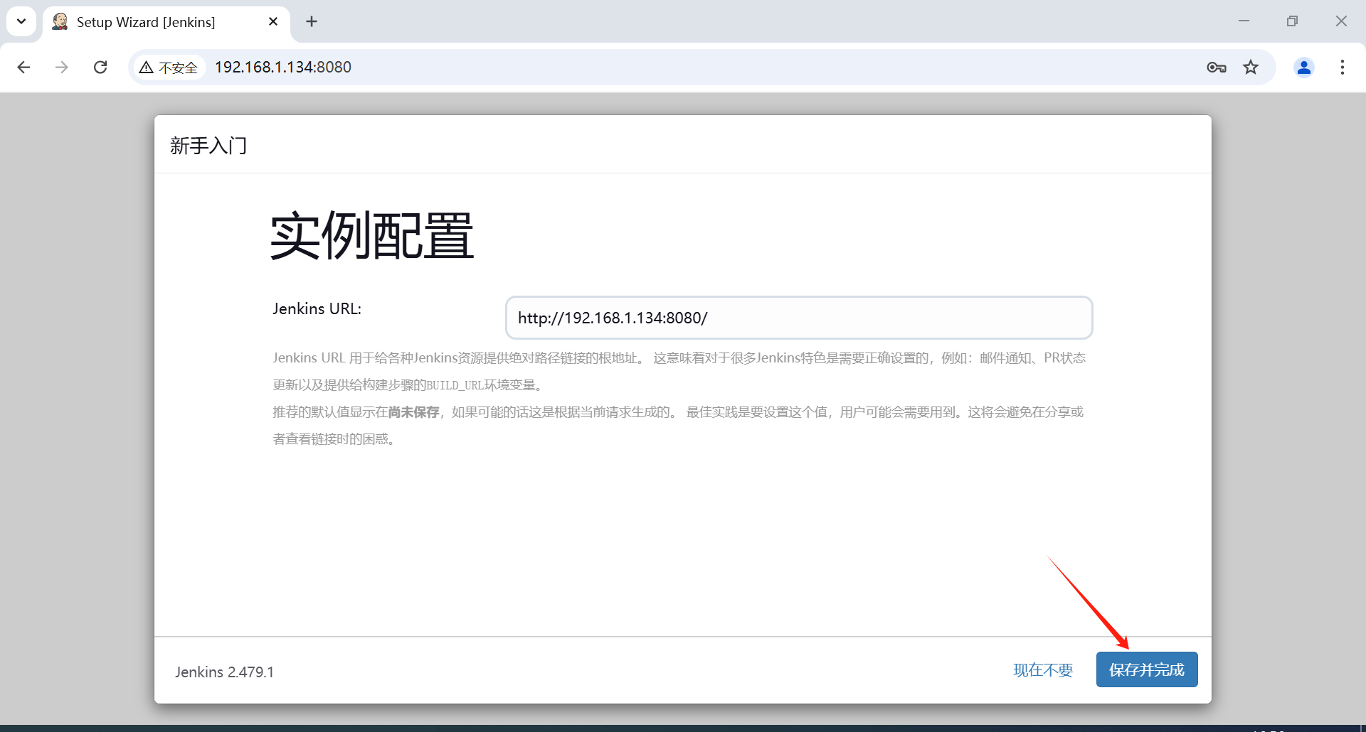Select the Setup Wizard [Jenkins] tab
Screen dimensions: 1366x732
pos(166,22)
